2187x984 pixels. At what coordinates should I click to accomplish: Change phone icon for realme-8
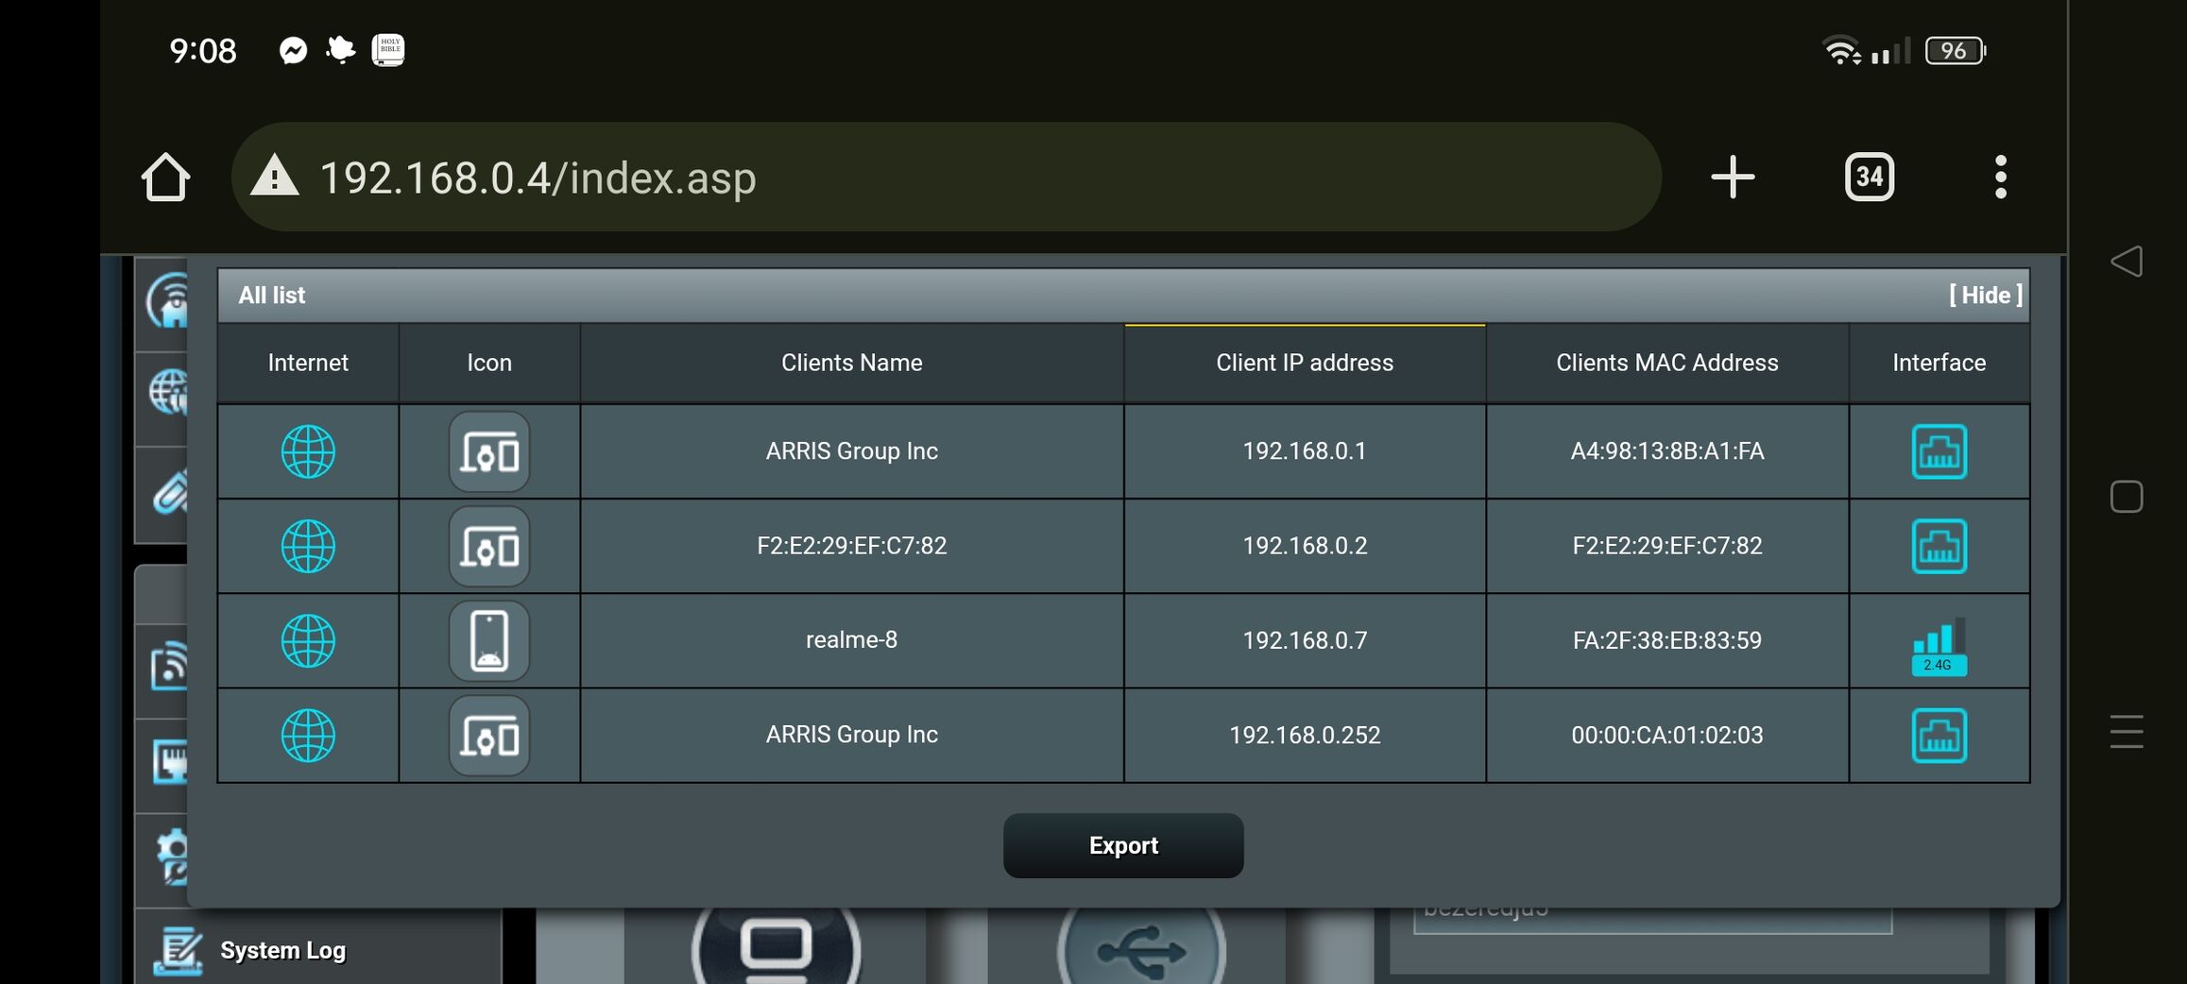pyautogui.click(x=489, y=640)
